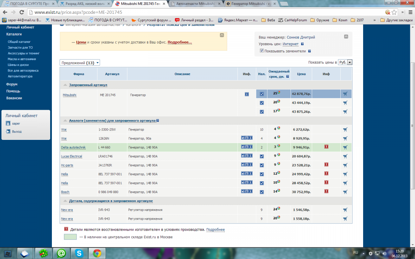Click Подробнее link in the yellow notice

(179, 42)
